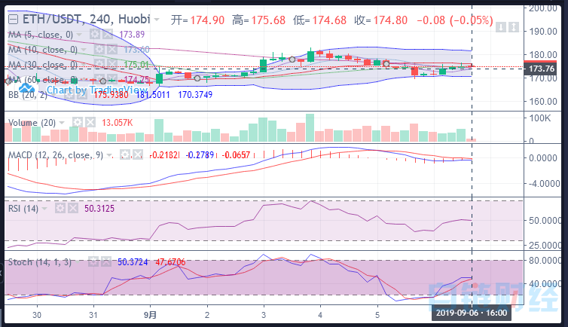The width and height of the screenshot is (568, 327).
Task: Click the MA5 value 173.89
Action: point(132,35)
